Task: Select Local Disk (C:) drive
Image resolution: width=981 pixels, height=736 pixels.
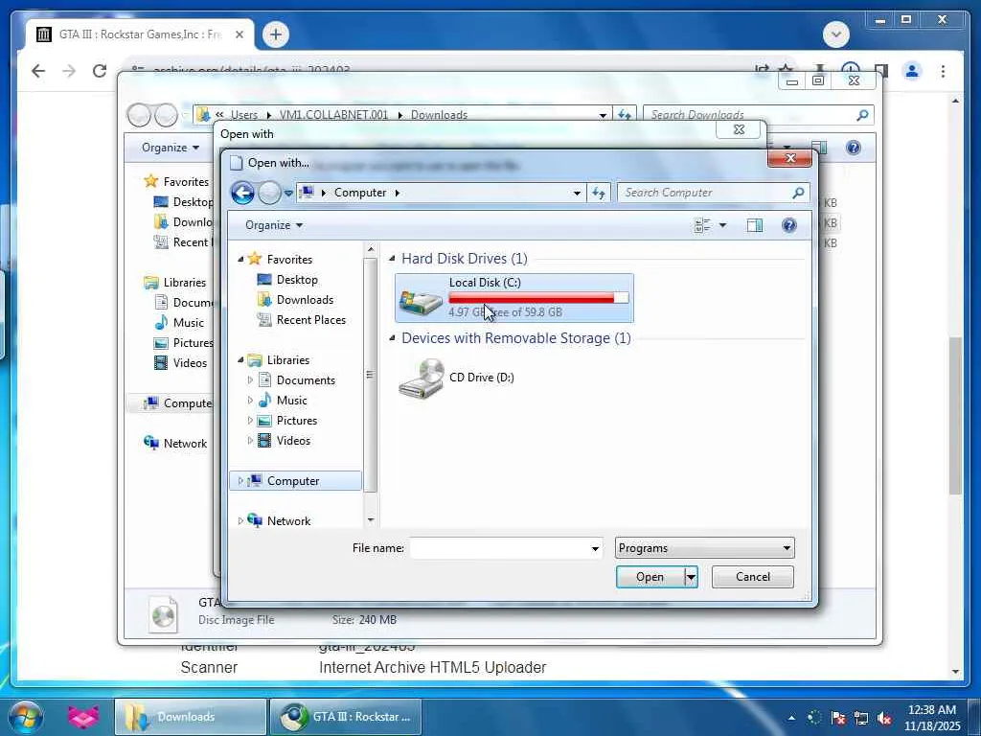Action: pos(514,298)
